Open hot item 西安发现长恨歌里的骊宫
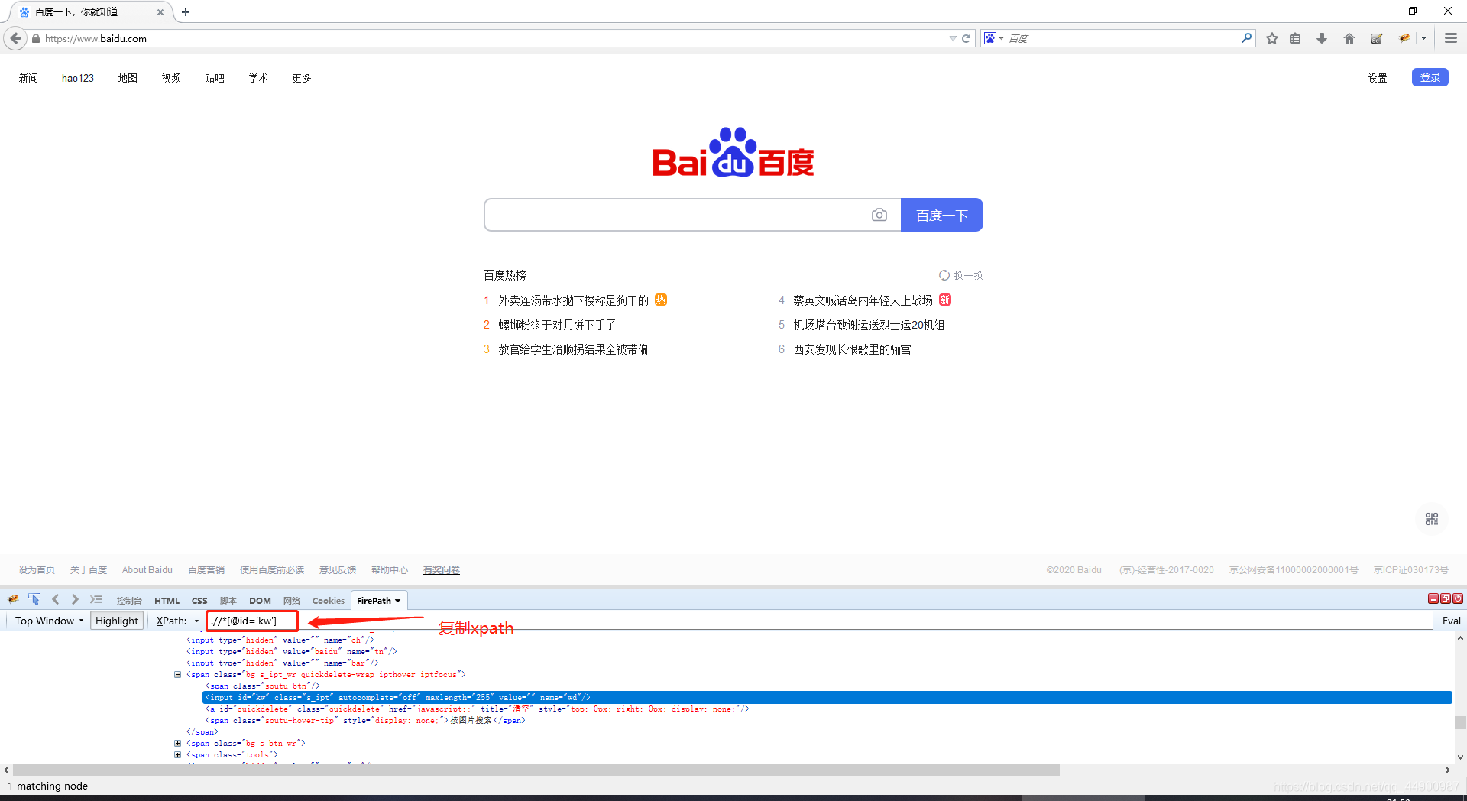 click(852, 349)
